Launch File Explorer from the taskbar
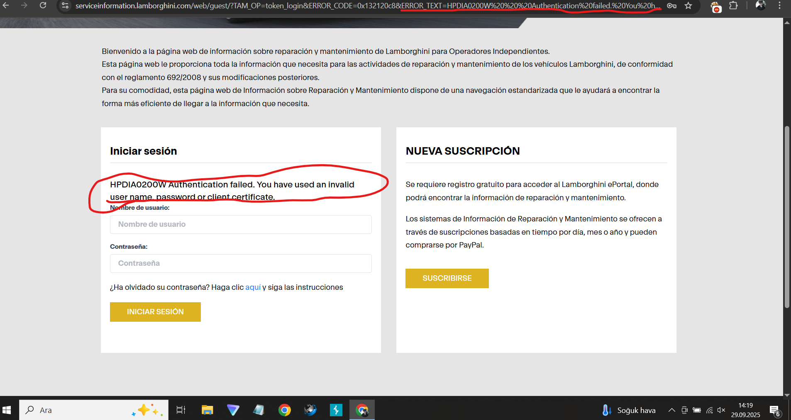 pyautogui.click(x=207, y=410)
